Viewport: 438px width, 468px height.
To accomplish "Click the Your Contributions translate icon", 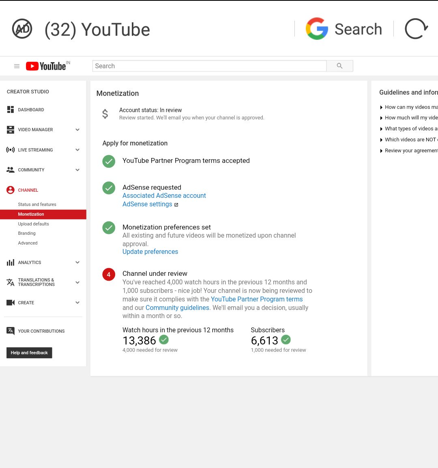I will 11,331.
